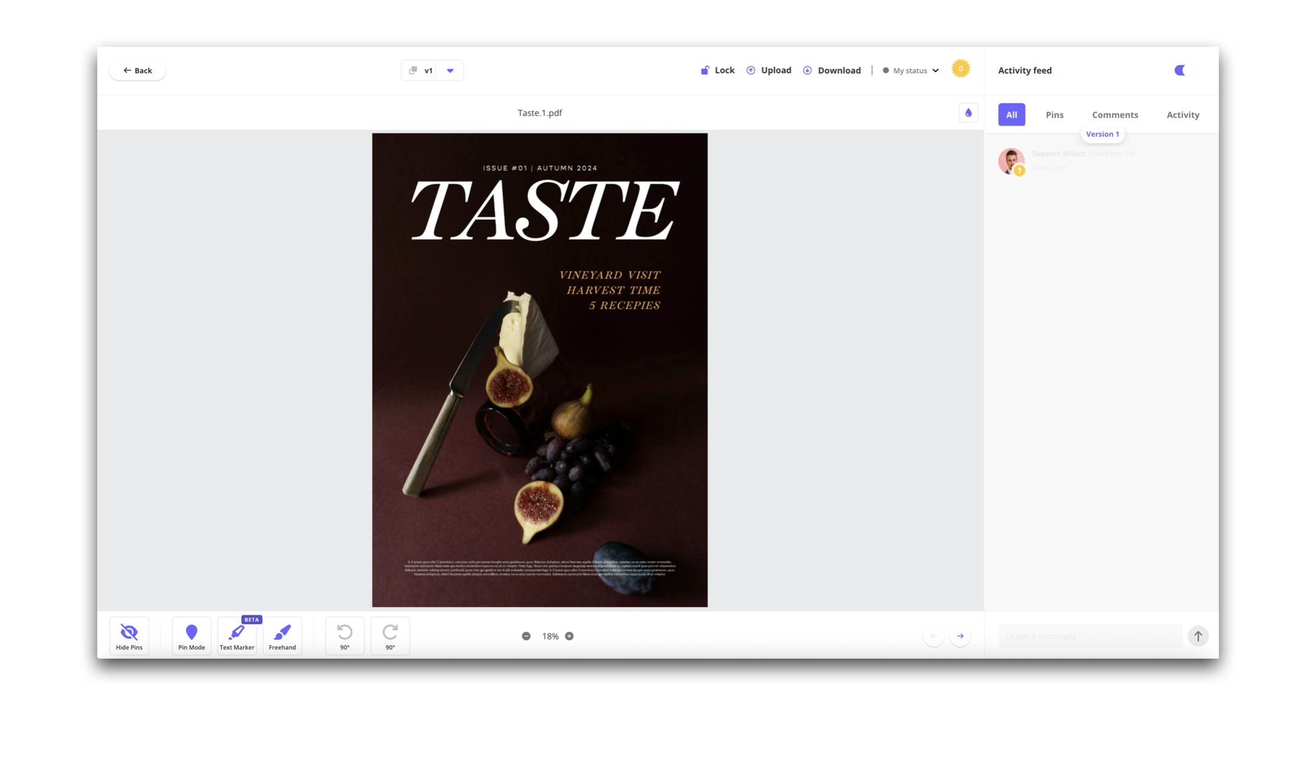Select the Pin Mode tool
Screen dimensions: 1310x757
(191, 636)
